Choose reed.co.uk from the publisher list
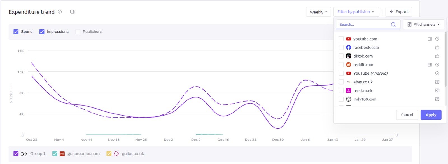The height and width of the screenshot is (164, 448). (x=341, y=91)
